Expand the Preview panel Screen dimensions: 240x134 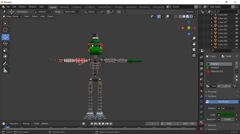point(212,92)
